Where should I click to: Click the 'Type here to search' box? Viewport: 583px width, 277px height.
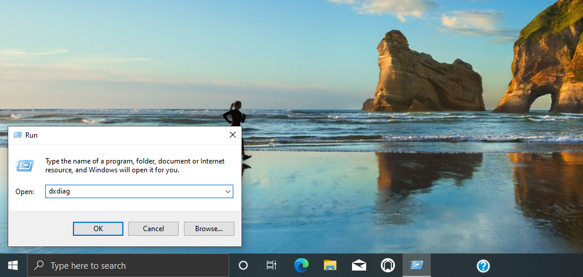click(128, 265)
